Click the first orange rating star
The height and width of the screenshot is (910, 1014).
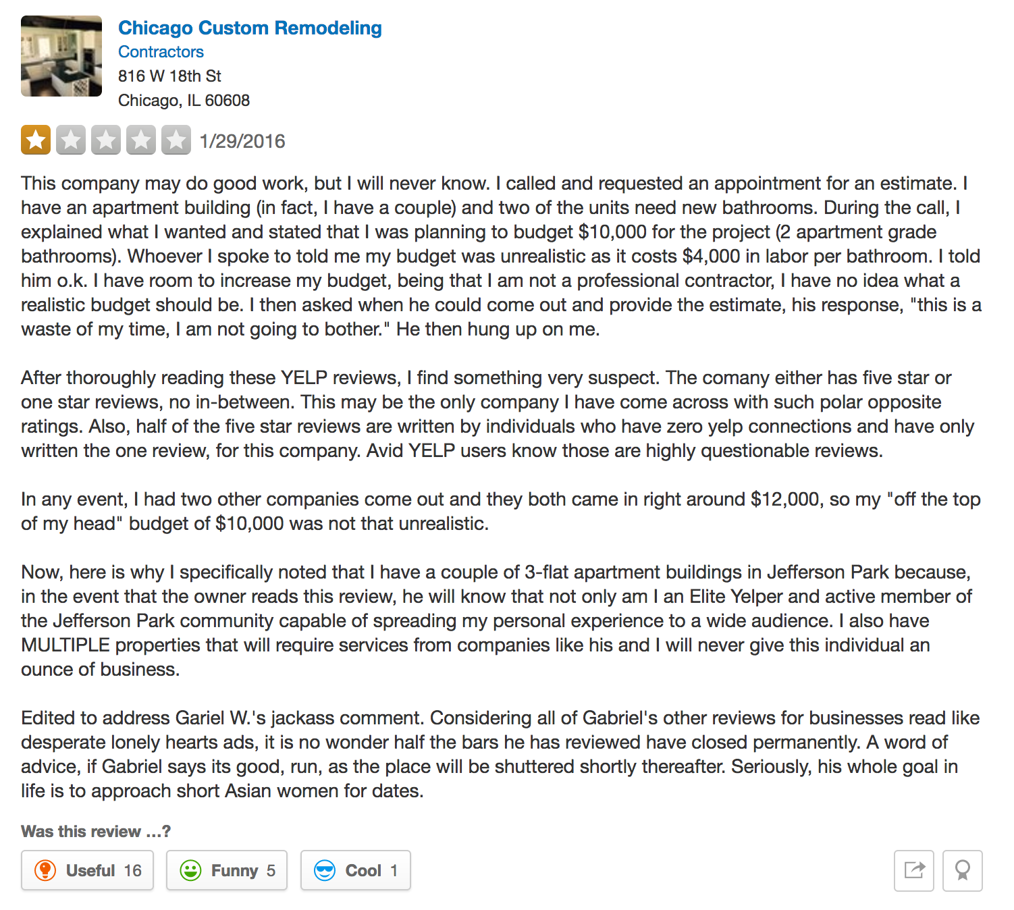[36, 140]
